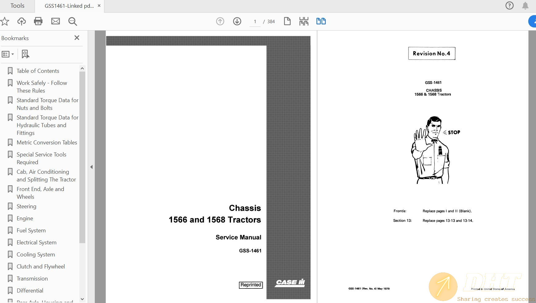Toggle the two-page view mode
This screenshot has height=303, width=536.
[321, 21]
